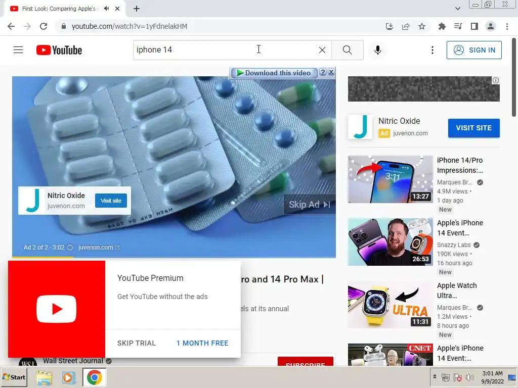
Task: Clear the search box text
Action: (322, 50)
